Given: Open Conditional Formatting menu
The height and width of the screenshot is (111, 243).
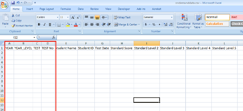Looking at the screenshot, I should click(184, 21).
